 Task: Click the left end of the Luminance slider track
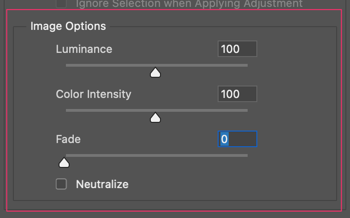pos(68,65)
